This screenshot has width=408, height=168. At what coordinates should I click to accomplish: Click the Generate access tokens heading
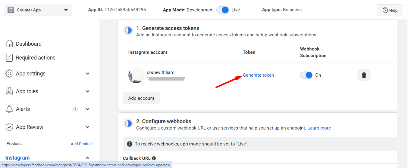(168, 28)
